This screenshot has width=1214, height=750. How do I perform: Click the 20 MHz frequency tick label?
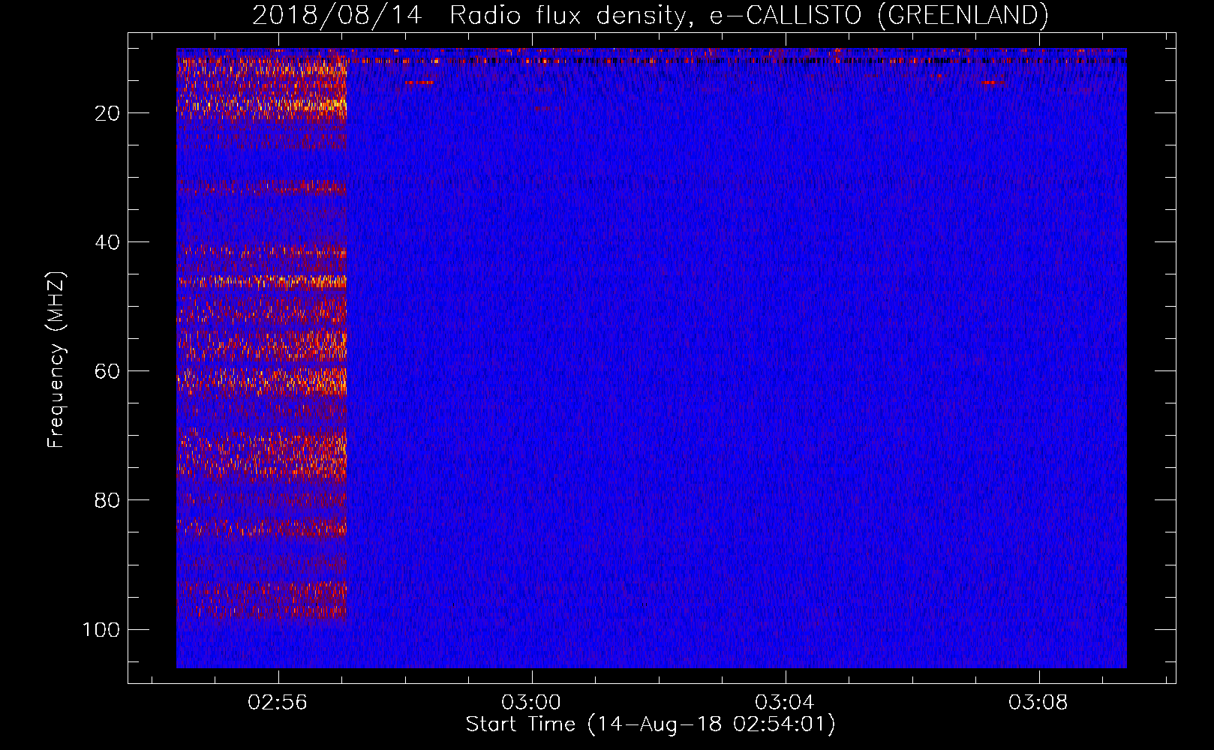click(x=107, y=113)
